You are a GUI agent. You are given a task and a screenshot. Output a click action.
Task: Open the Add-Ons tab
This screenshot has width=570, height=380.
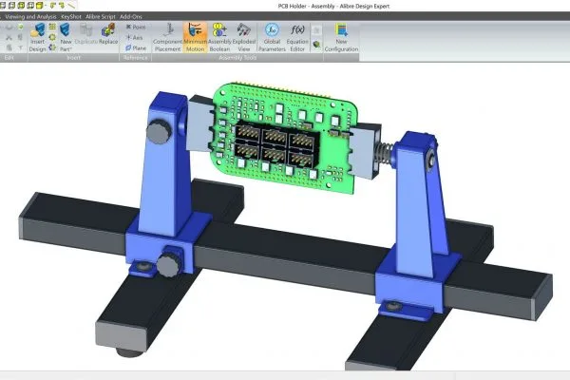(131, 16)
